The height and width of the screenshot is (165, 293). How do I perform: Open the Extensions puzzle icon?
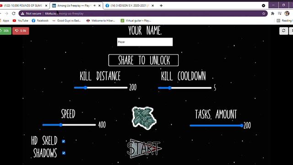coord(273,13)
